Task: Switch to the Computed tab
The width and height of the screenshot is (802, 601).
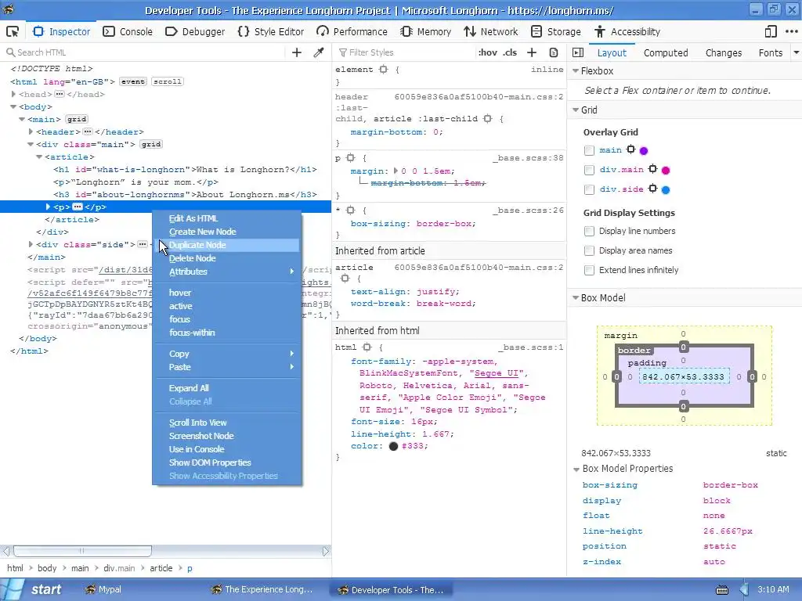Action: (666, 52)
